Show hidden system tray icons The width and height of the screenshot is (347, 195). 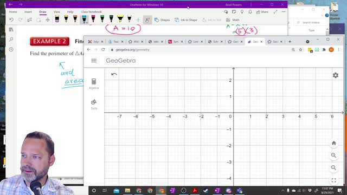click(282, 190)
